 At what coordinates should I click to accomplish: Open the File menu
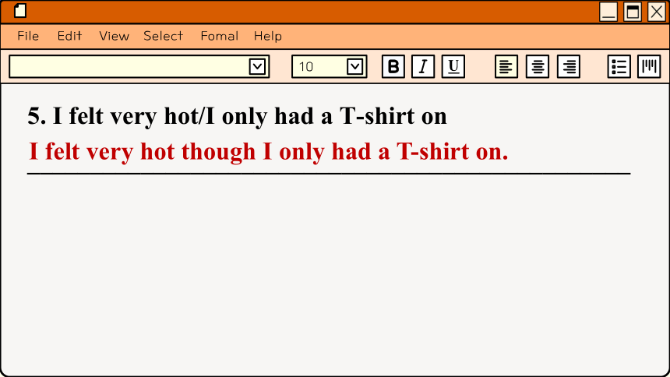click(28, 36)
